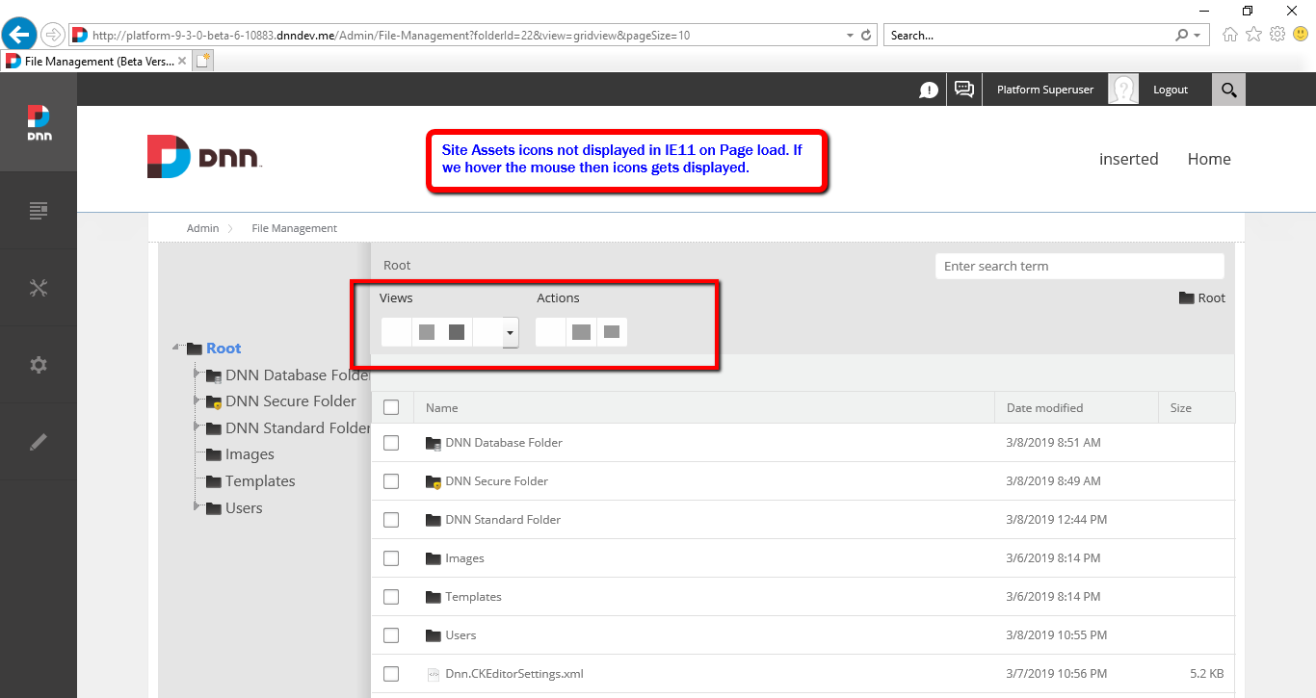Check the select-all checkbox in grid header

click(391, 406)
